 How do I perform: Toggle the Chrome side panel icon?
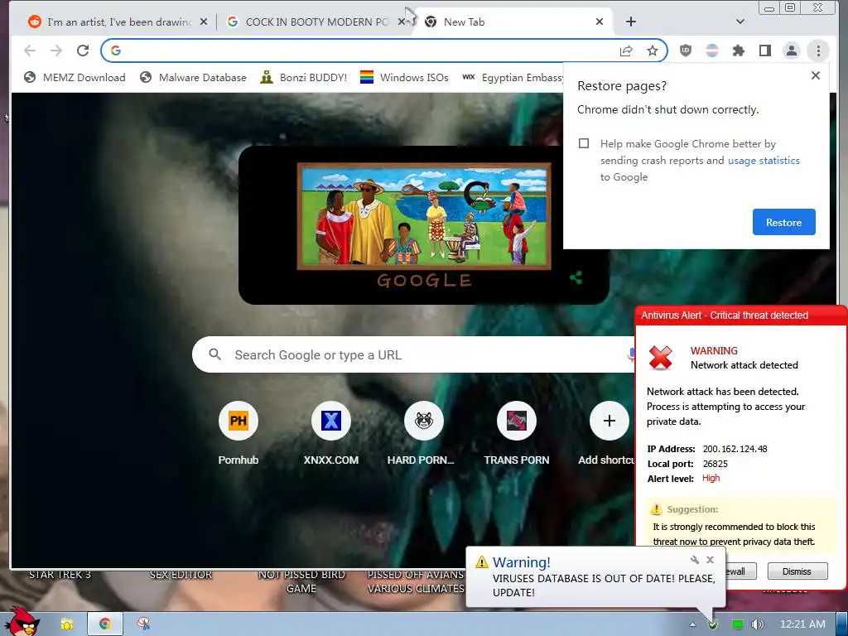coord(765,51)
